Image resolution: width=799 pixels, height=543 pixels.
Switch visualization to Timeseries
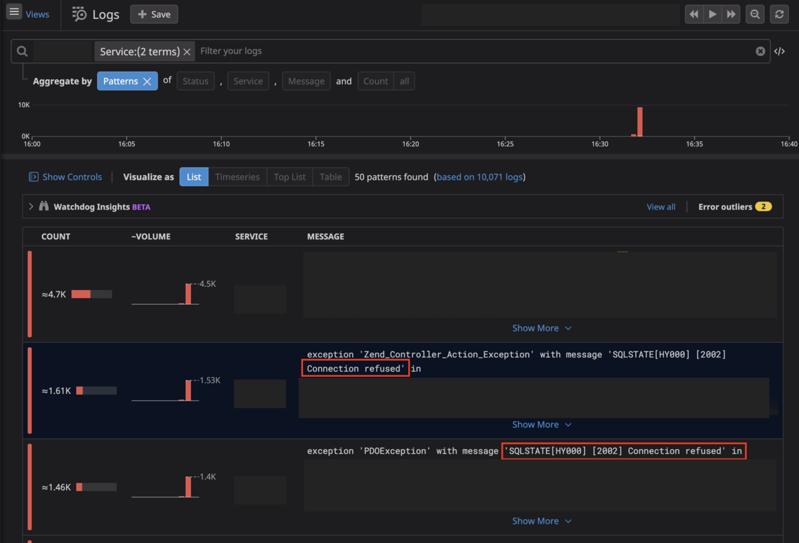[x=238, y=177]
